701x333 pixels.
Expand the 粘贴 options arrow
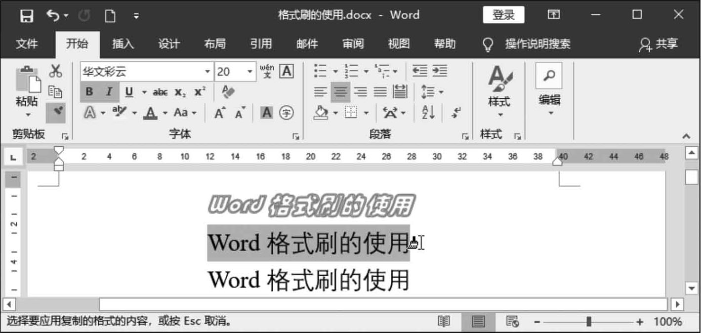[x=28, y=115]
